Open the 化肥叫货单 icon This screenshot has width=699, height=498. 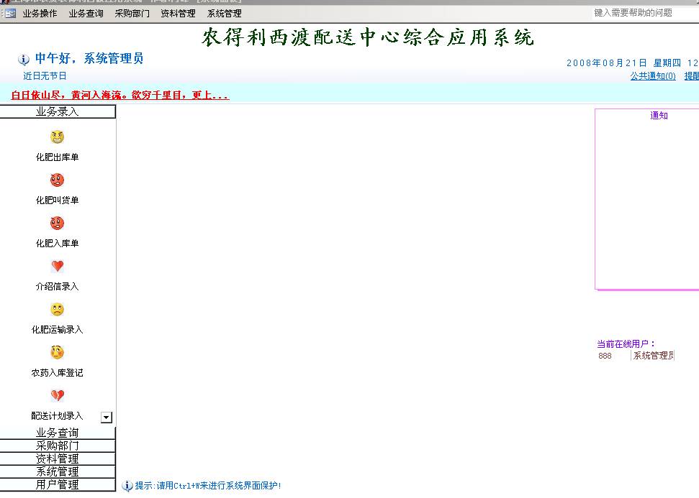point(57,180)
